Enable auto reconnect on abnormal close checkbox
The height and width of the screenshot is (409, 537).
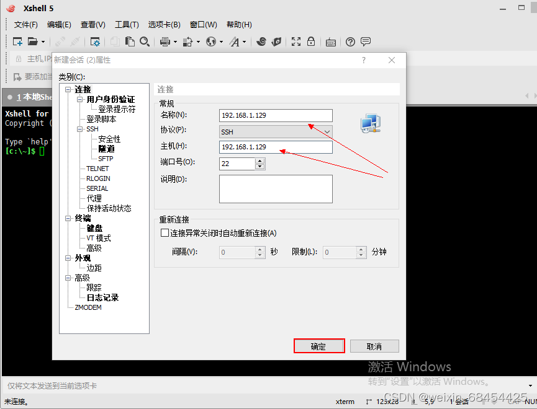click(165, 233)
